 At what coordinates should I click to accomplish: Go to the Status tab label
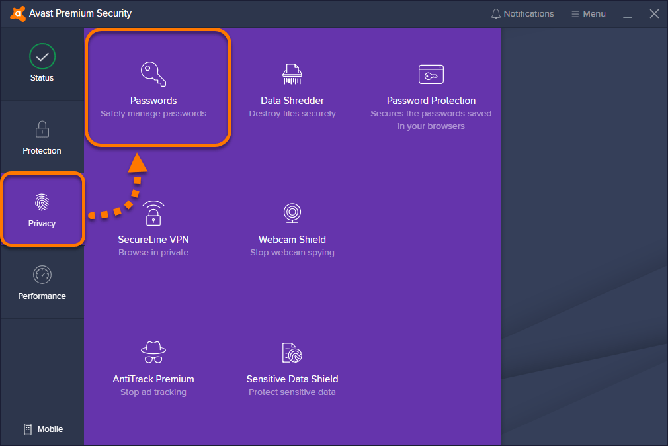[x=42, y=78]
